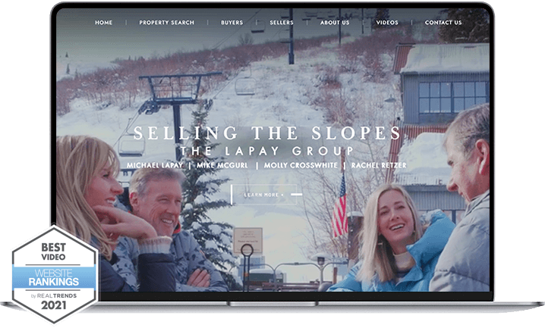Visit the Videos section
The width and height of the screenshot is (545, 328).
pyautogui.click(x=387, y=23)
